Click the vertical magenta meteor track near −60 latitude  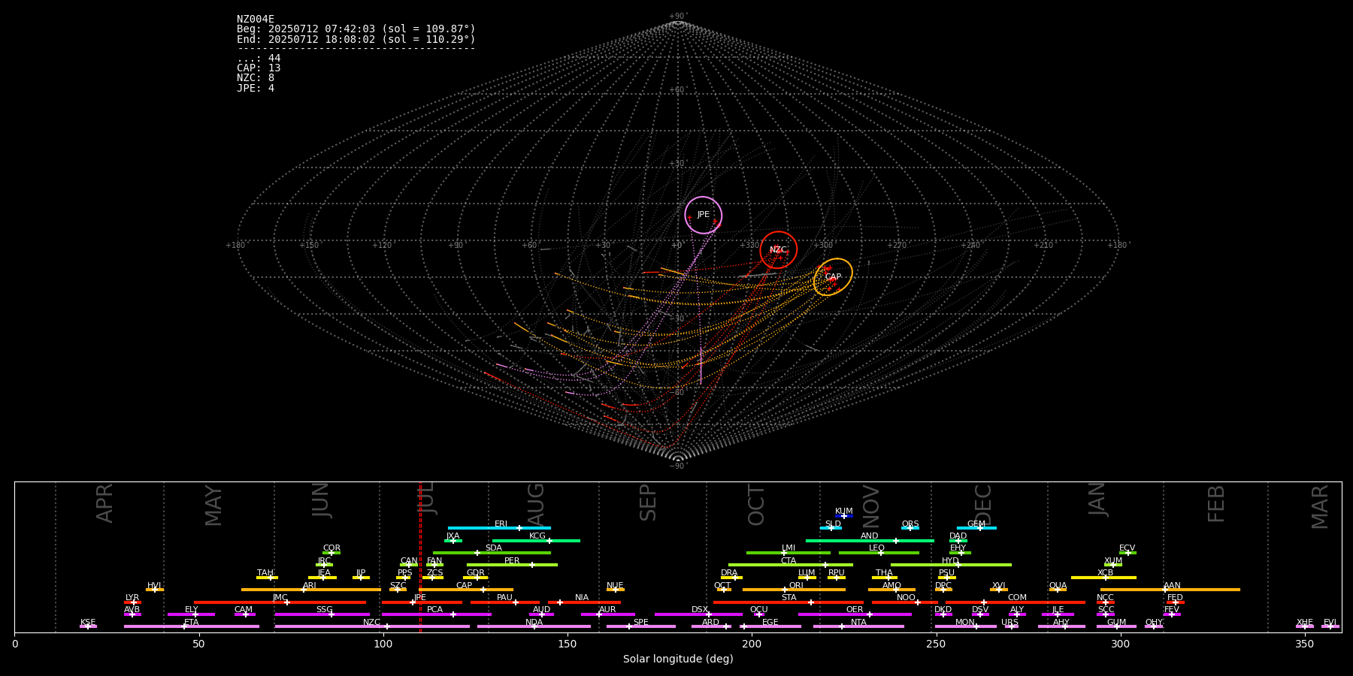(701, 367)
